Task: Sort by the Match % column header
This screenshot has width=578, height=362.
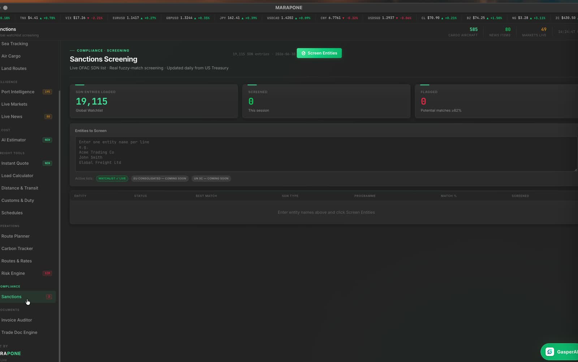Action: [x=449, y=196]
